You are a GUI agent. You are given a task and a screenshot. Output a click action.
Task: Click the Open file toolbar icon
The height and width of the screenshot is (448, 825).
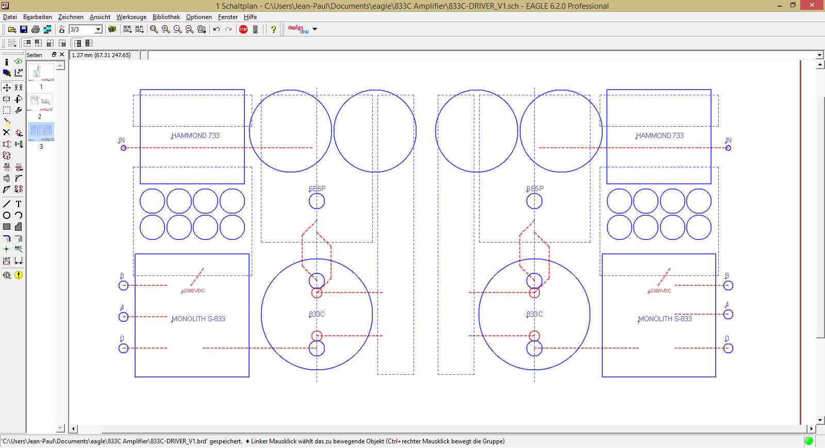pyautogui.click(x=12, y=29)
